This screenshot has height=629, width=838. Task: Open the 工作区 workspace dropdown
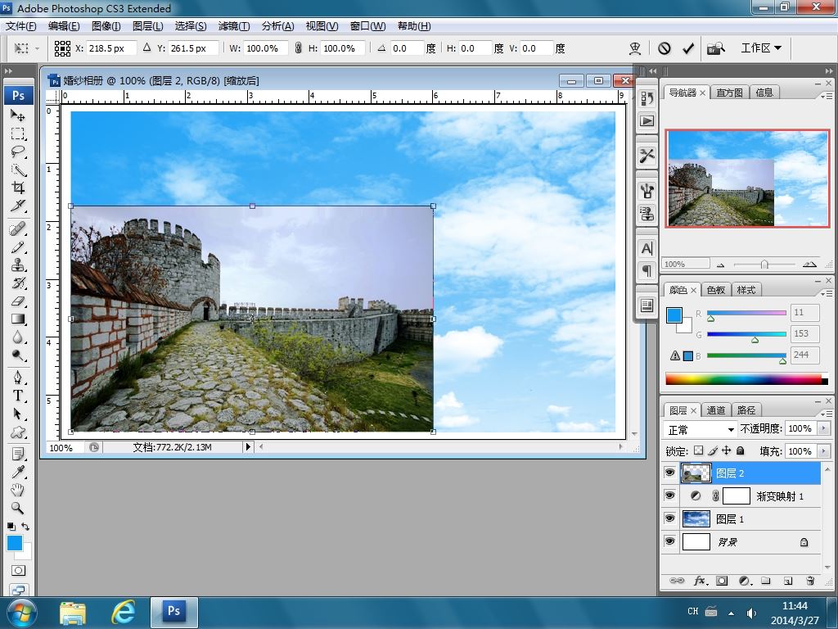761,48
